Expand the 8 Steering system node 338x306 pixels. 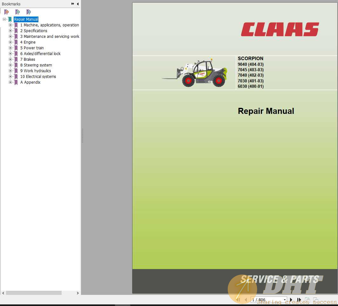tap(10, 65)
